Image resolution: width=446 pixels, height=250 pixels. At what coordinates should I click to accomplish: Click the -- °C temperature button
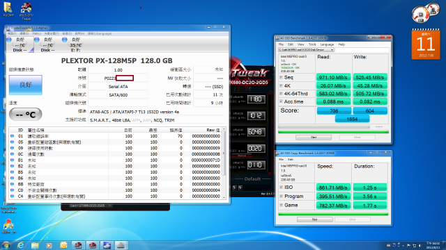26,114
